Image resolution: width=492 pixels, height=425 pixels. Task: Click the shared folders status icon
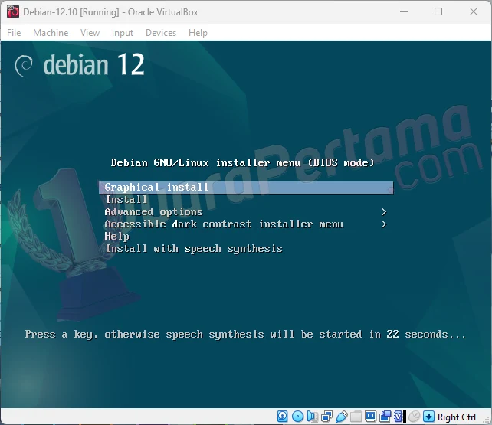click(x=356, y=417)
